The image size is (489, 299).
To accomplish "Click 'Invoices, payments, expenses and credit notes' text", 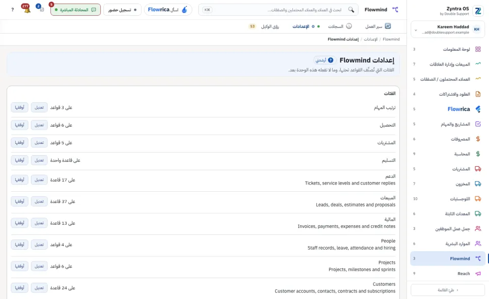I will click(346, 226).
